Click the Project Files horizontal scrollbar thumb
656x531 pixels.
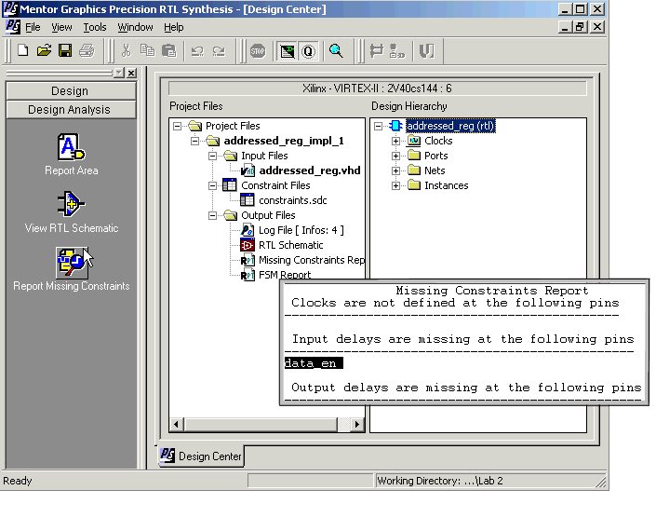[261, 425]
